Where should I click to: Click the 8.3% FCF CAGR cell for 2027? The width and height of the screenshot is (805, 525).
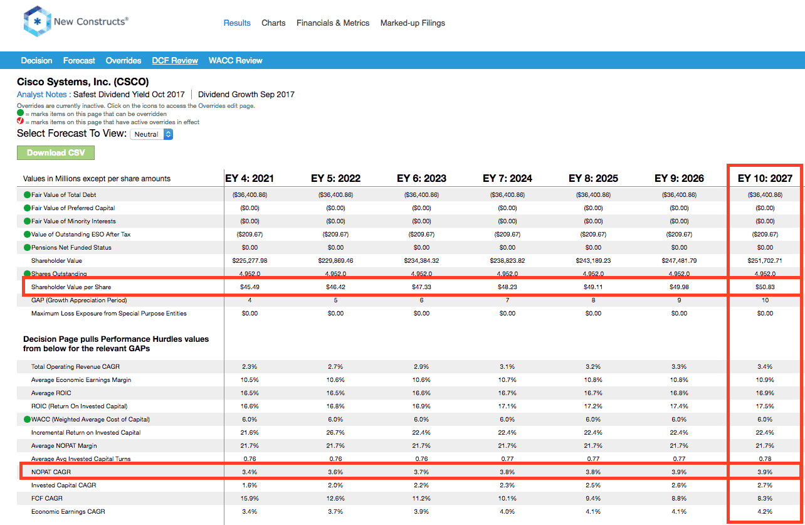(765, 498)
